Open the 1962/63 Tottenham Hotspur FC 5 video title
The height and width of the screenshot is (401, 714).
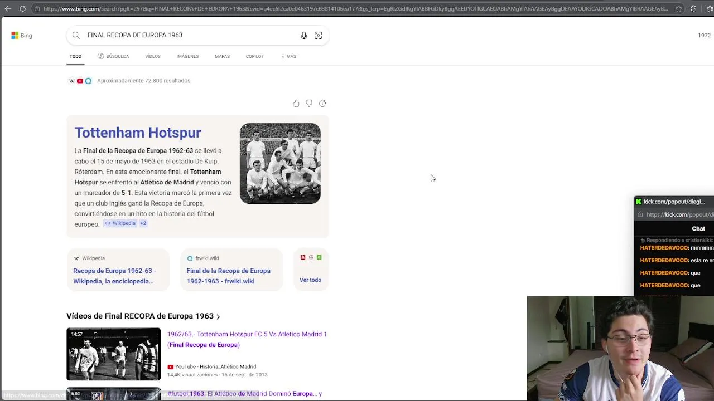point(247,339)
